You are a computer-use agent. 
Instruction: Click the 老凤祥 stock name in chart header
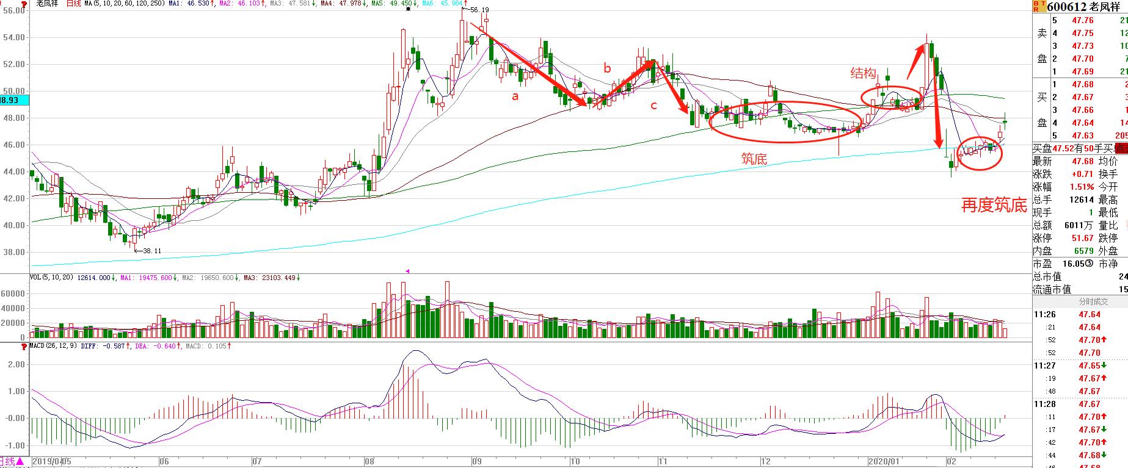46,4
